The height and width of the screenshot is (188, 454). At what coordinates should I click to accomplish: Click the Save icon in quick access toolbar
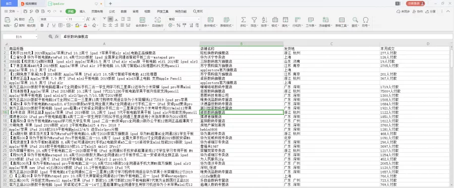coord(25,11)
